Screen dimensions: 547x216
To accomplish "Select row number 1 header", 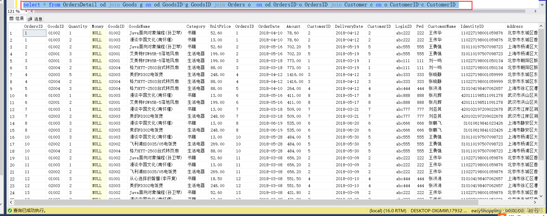I will pos(16,33).
